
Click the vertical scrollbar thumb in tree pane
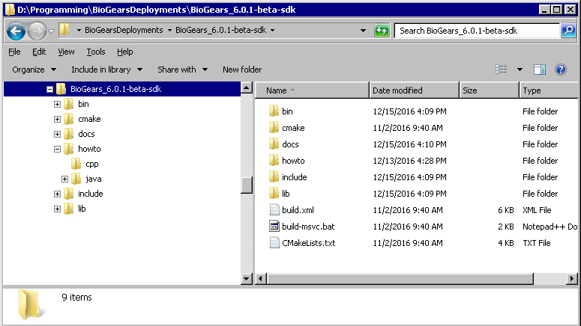247,185
